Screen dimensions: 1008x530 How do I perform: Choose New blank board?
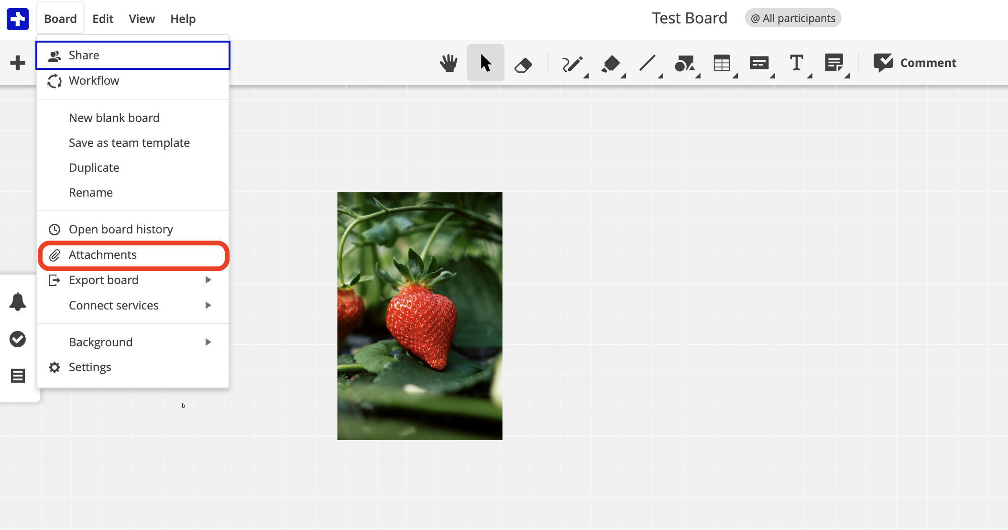pyautogui.click(x=133, y=118)
